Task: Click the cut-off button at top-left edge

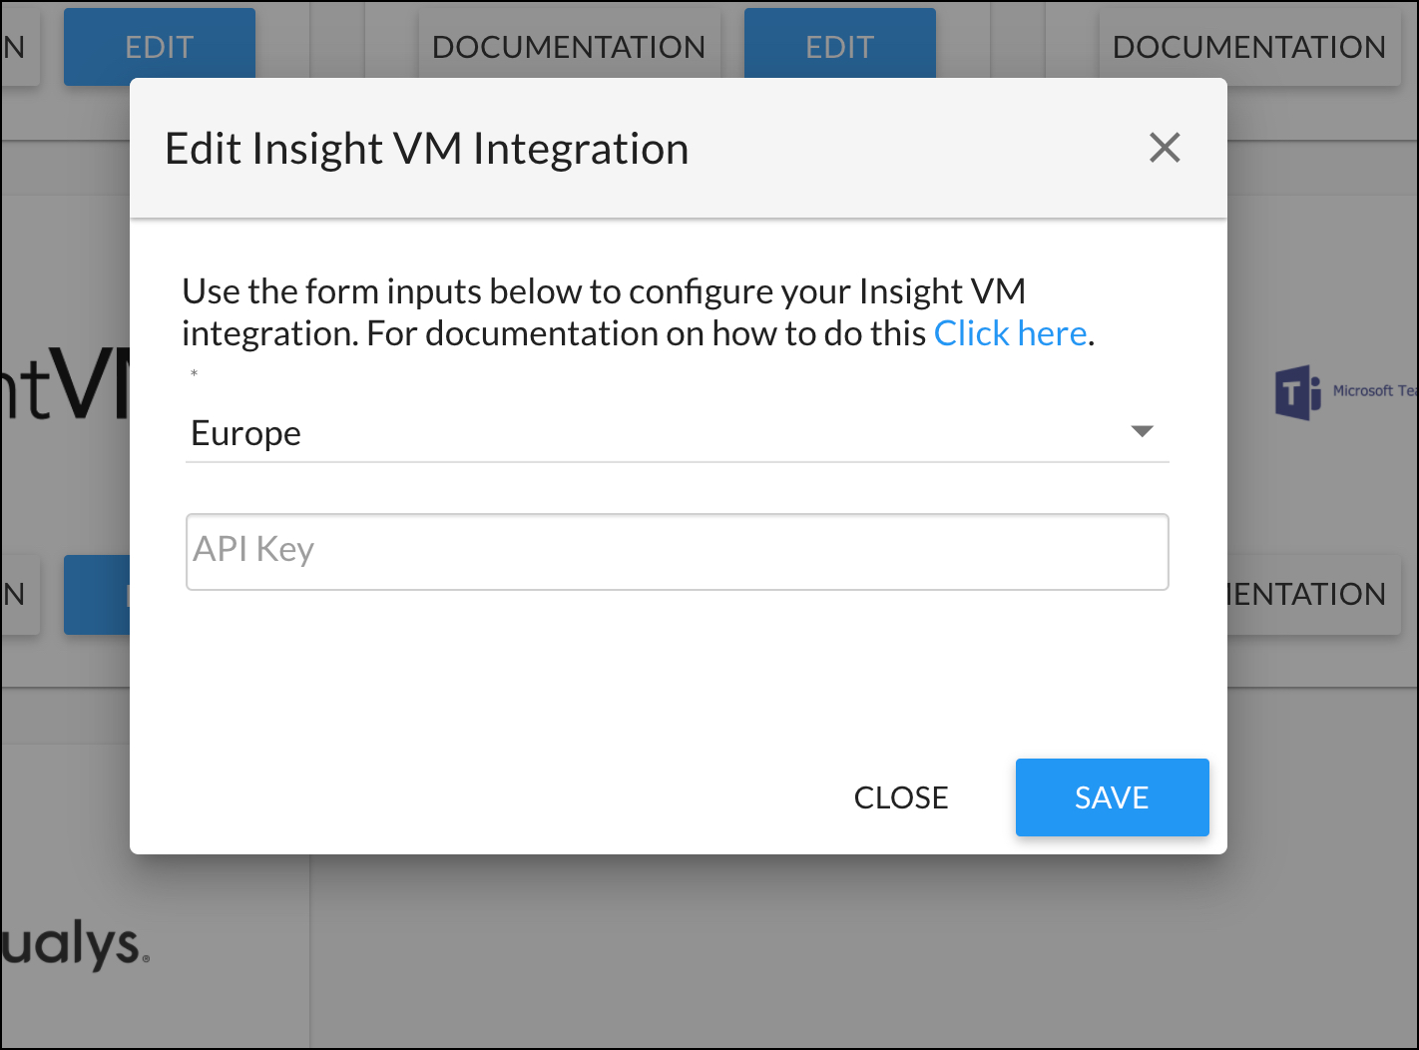Action: pyautogui.click(x=18, y=46)
